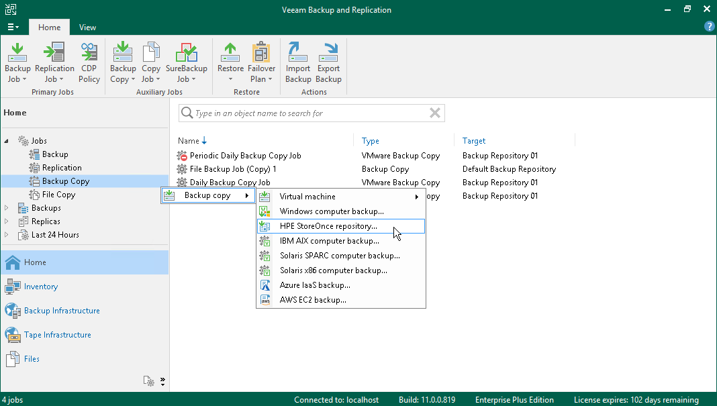Open the Backup copy context menu item

[208, 195]
